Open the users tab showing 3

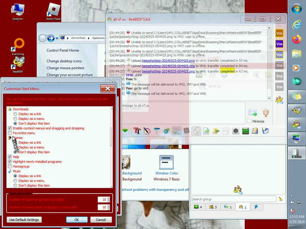coord(213,207)
